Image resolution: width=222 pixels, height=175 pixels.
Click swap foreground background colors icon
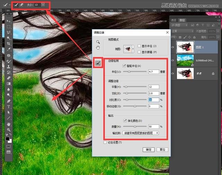pos(10,134)
